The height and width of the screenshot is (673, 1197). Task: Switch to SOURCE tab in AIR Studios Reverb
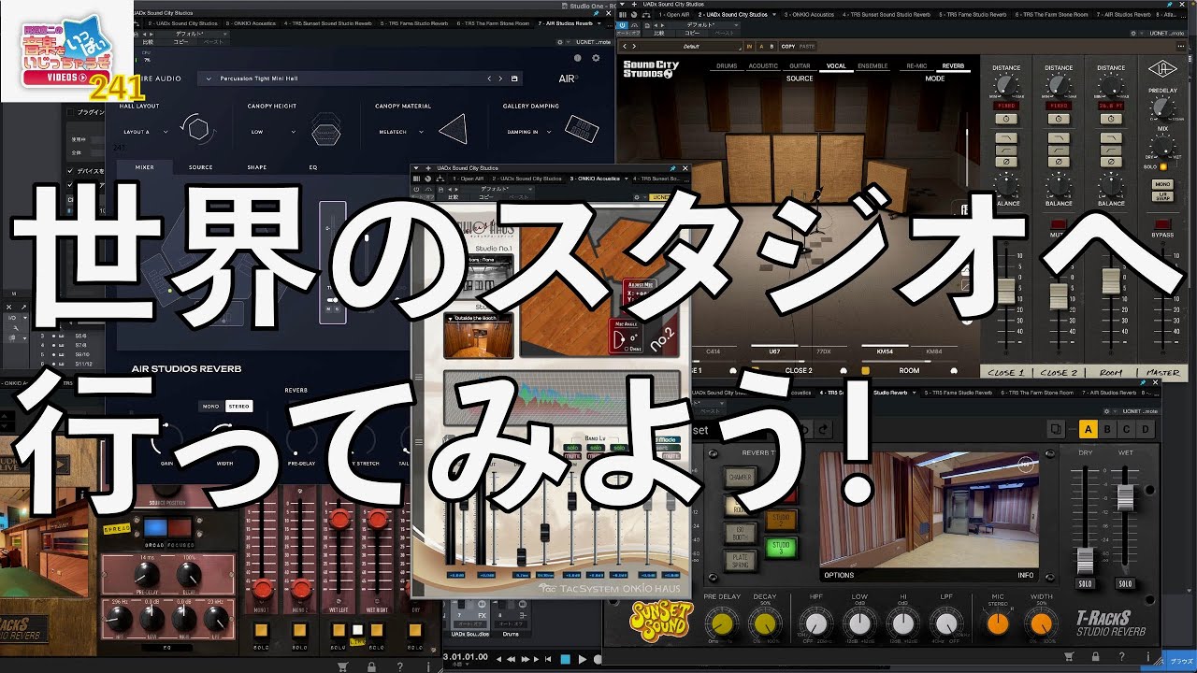click(x=200, y=167)
